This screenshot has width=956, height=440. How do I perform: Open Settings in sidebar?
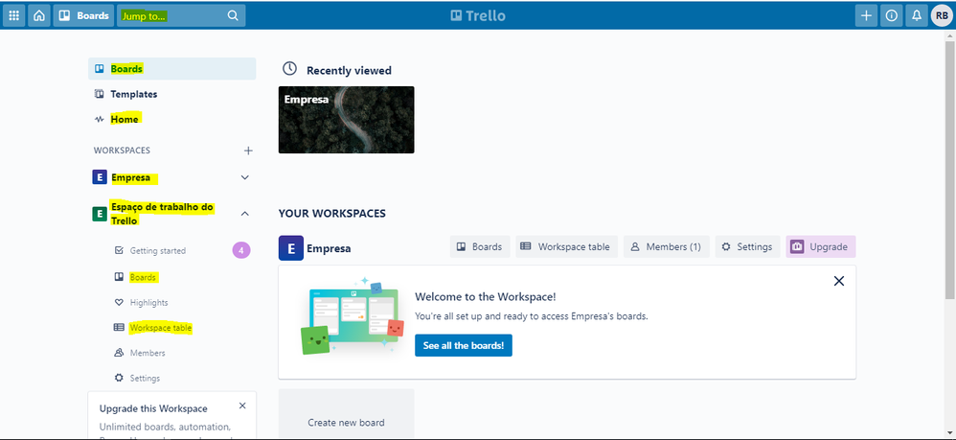145,379
